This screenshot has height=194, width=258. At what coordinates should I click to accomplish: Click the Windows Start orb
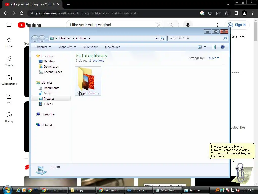point(7,190)
